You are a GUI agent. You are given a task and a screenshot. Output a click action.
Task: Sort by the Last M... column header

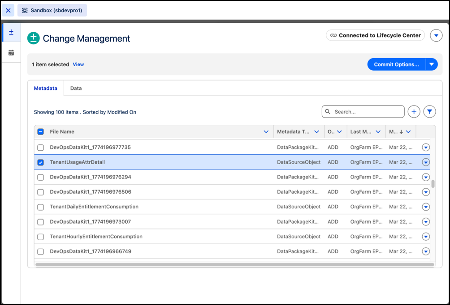[360, 132]
